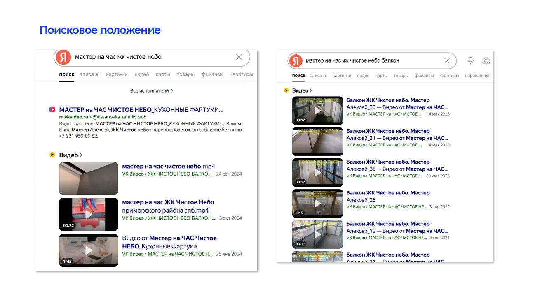Play the 00:11 balcony video thumbnail

click(317, 234)
